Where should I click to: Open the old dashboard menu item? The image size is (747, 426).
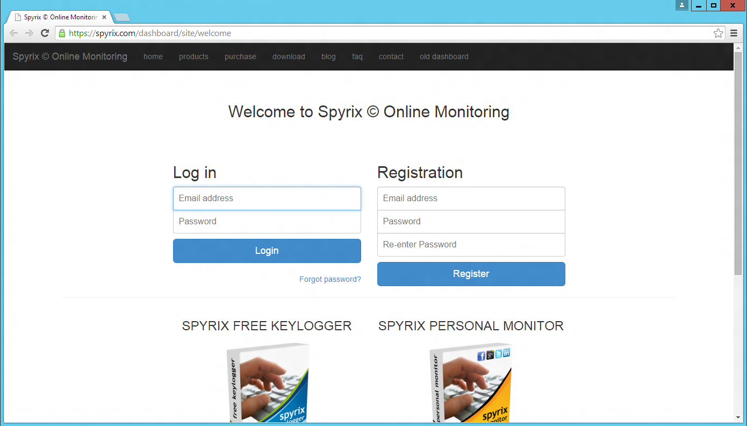click(444, 56)
